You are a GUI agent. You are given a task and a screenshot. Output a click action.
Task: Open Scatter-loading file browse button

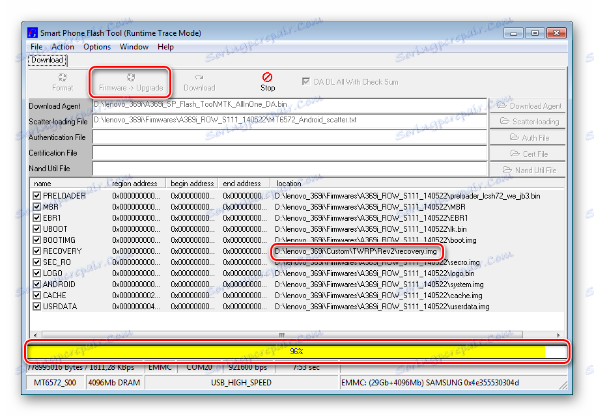pyautogui.click(x=529, y=122)
